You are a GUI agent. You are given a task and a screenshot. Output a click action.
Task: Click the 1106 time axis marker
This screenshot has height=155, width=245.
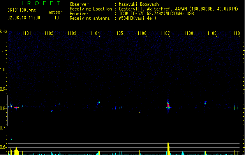coord(142,33)
